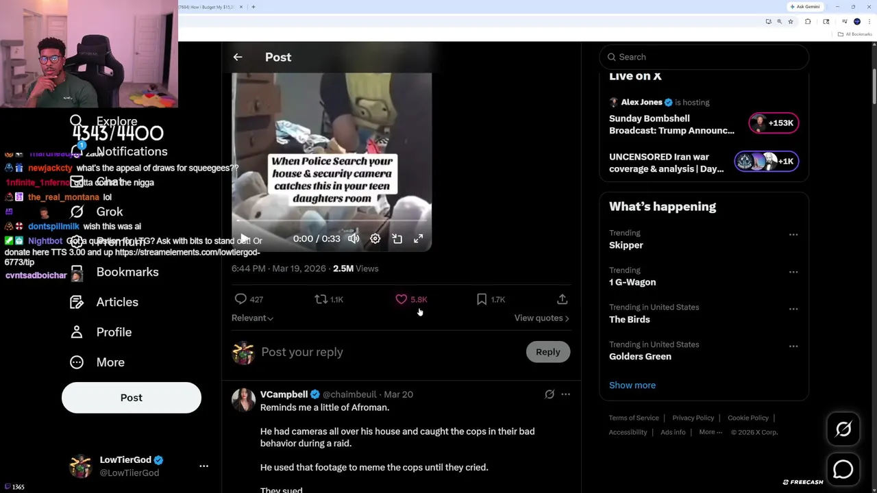This screenshot has width=877, height=493.
Task: Open the Grok floating button
Action: (843, 429)
